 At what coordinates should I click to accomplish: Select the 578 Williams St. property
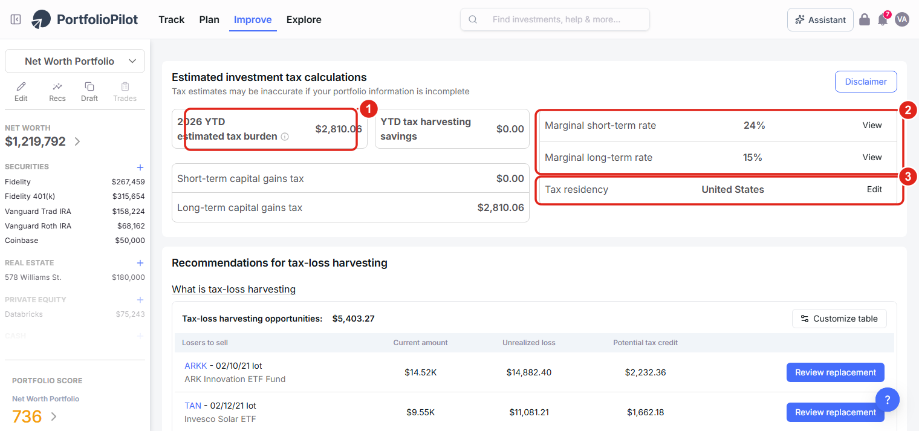click(x=75, y=277)
